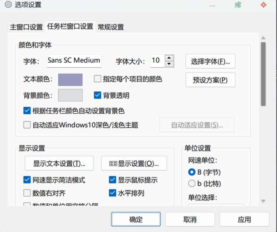
Task: Click the red diamond star icon
Action: [x=263, y=5]
